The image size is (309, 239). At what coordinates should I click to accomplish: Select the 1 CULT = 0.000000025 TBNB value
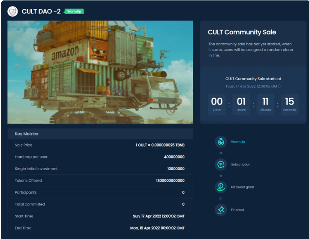click(160, 145)
